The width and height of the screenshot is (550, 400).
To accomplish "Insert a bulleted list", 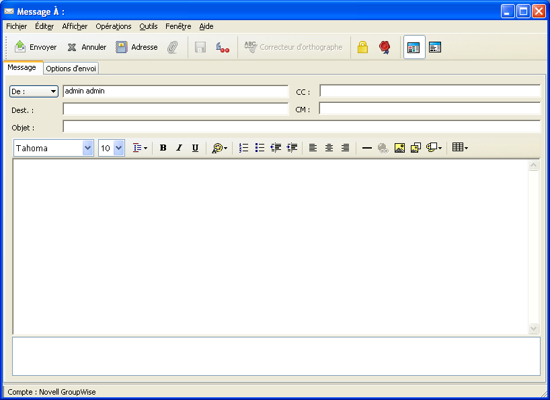I will coord(260,148).
